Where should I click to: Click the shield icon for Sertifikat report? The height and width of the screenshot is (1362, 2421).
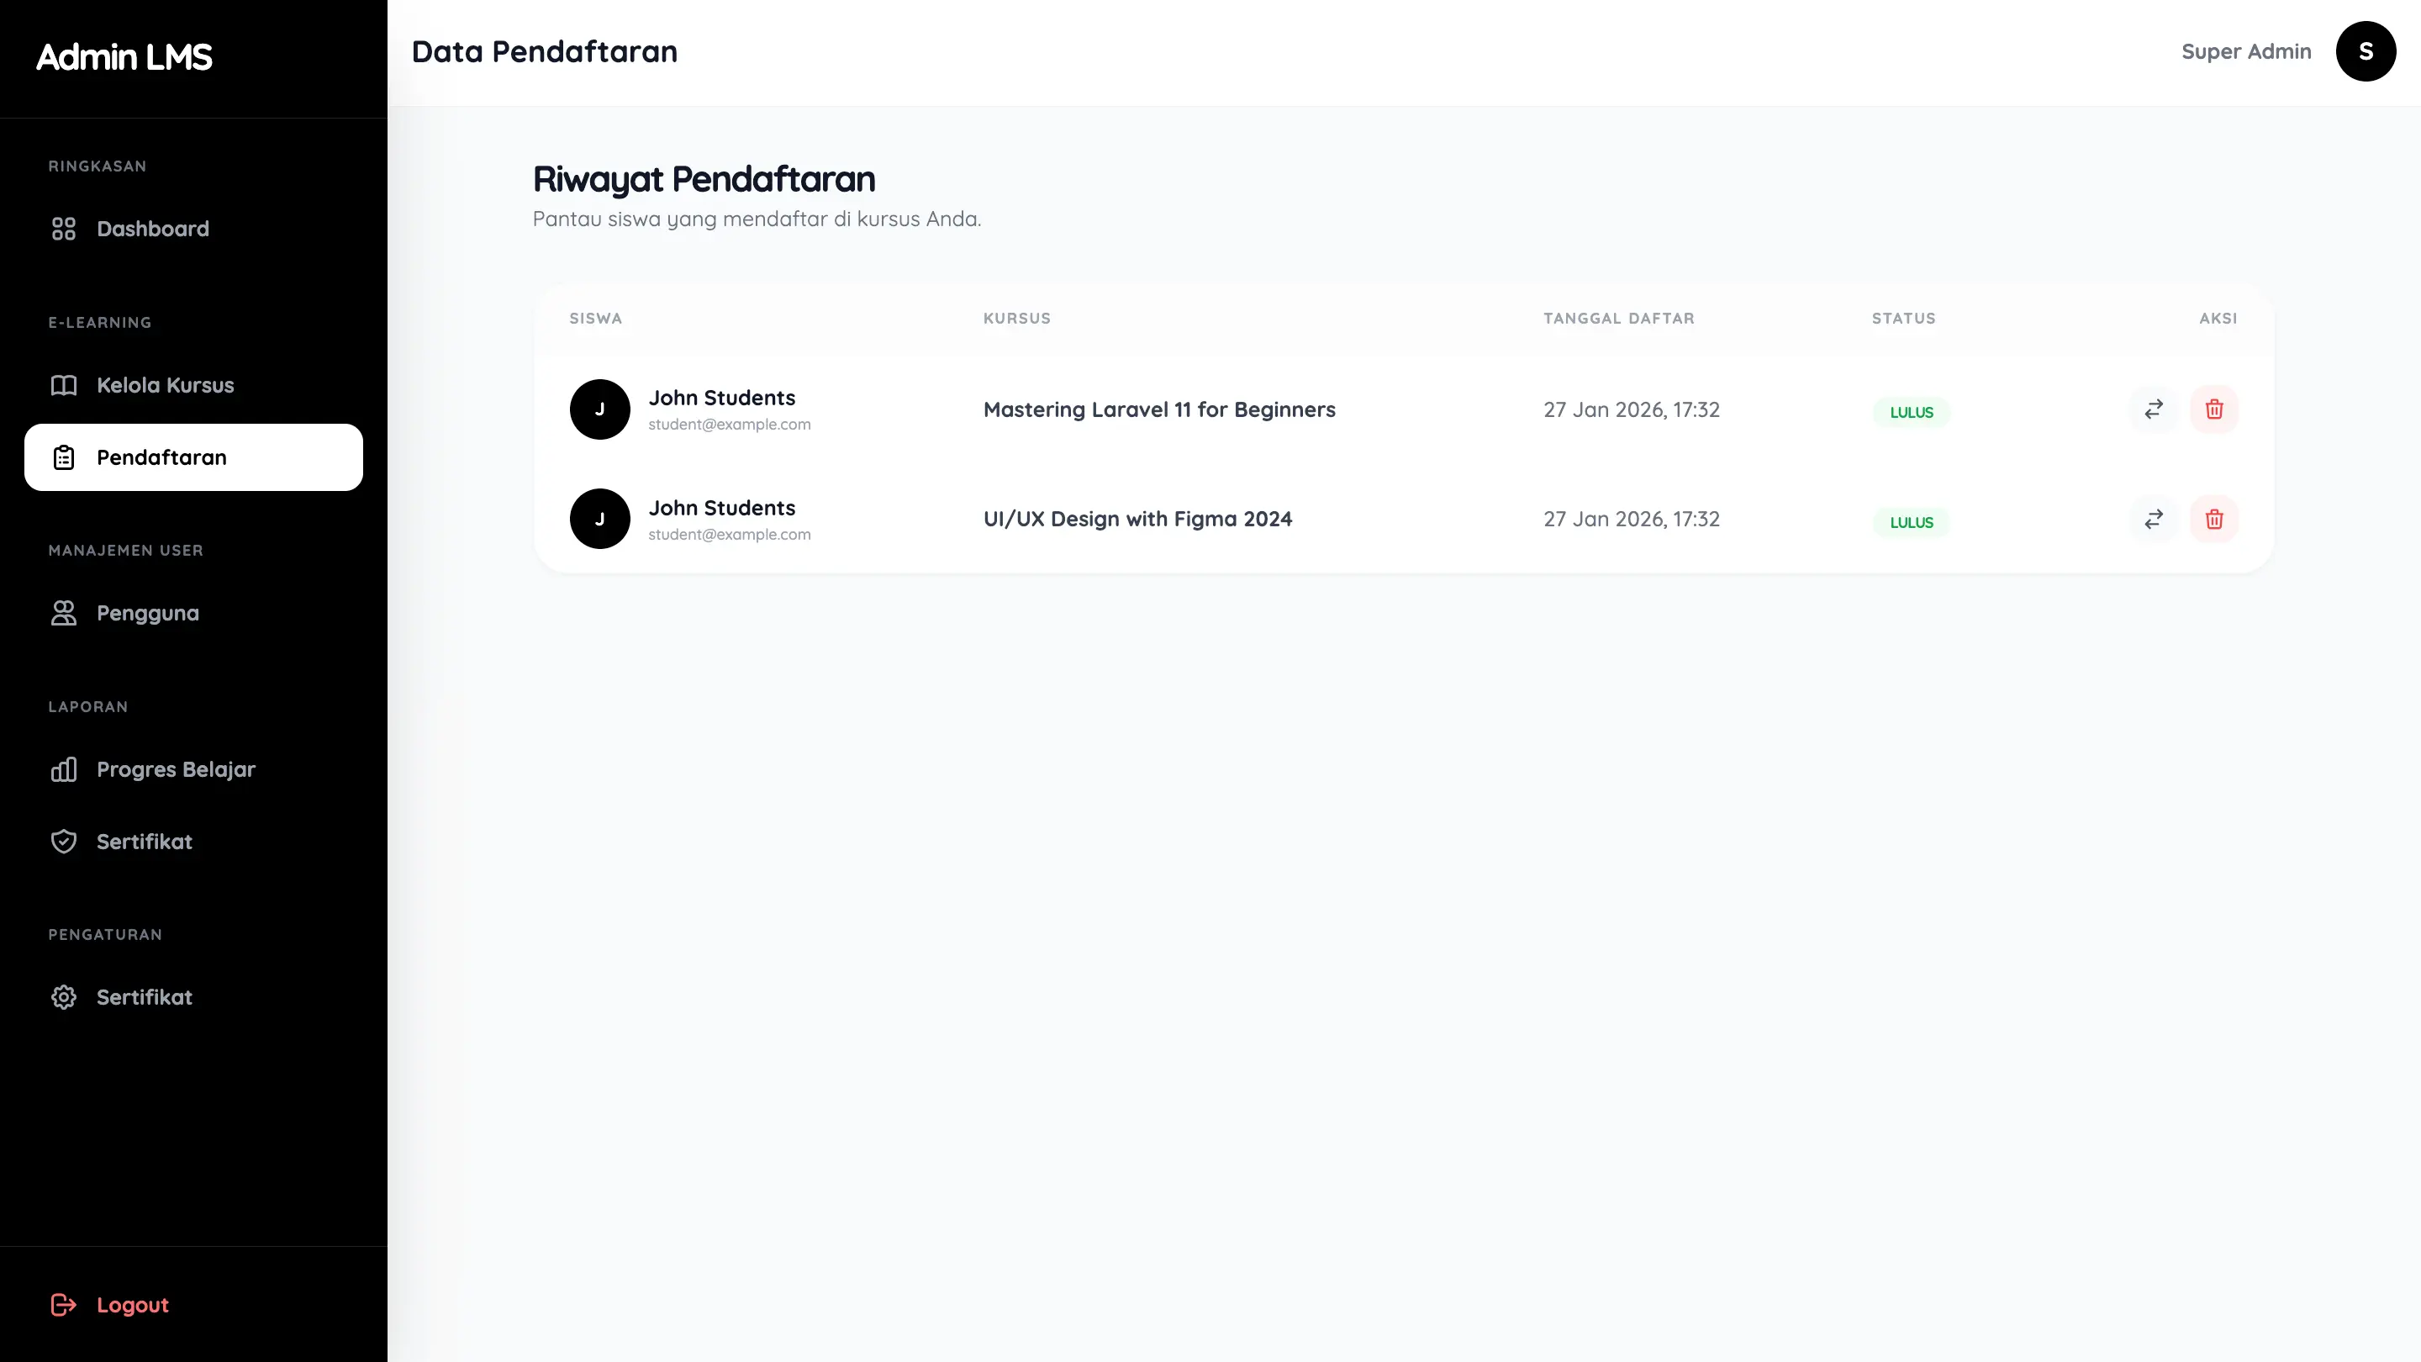tap(63, 842)
